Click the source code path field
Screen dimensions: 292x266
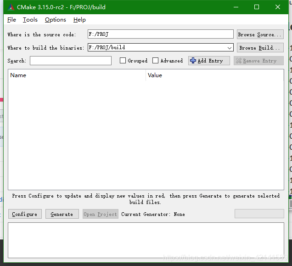coord(161,34)
